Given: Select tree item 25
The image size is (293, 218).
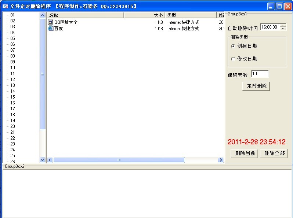Looking at the screenshot, I should point(12,155).
